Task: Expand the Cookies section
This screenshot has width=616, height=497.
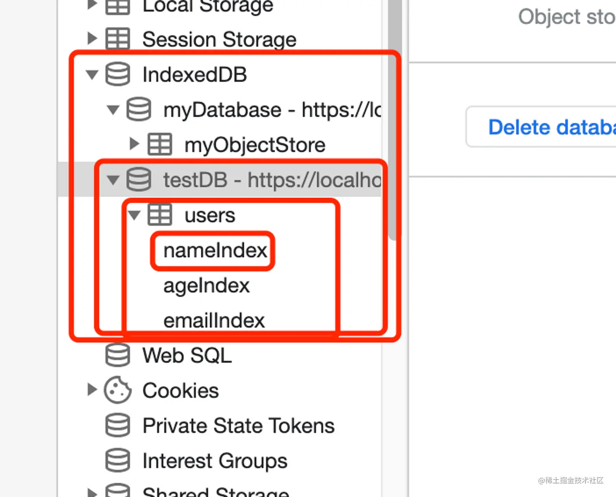Action: [92, 390]
